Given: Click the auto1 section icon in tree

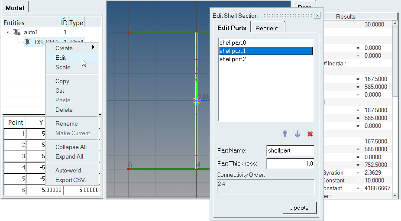Looking at the screenshot, I should click(17, 32).
